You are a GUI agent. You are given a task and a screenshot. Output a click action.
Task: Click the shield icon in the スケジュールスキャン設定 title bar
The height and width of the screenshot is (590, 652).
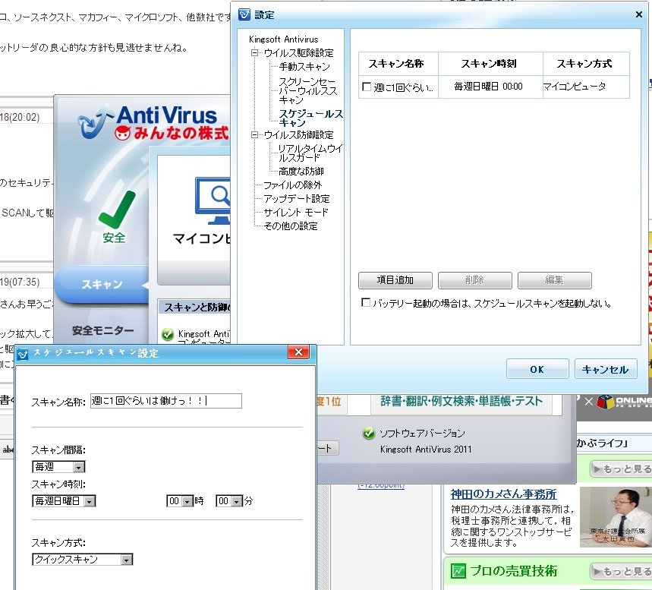(23, 354)
